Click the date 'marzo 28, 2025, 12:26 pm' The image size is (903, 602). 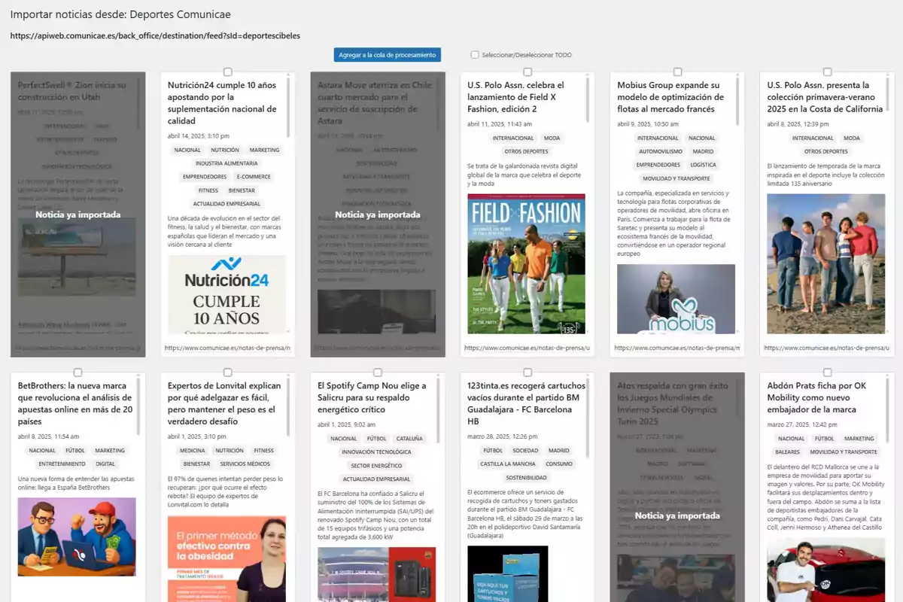point(502,436)
